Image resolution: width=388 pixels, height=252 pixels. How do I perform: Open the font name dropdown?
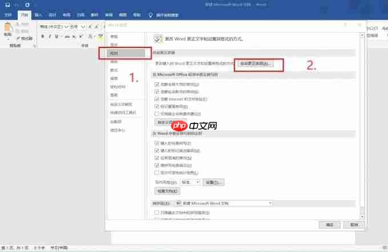66,26
